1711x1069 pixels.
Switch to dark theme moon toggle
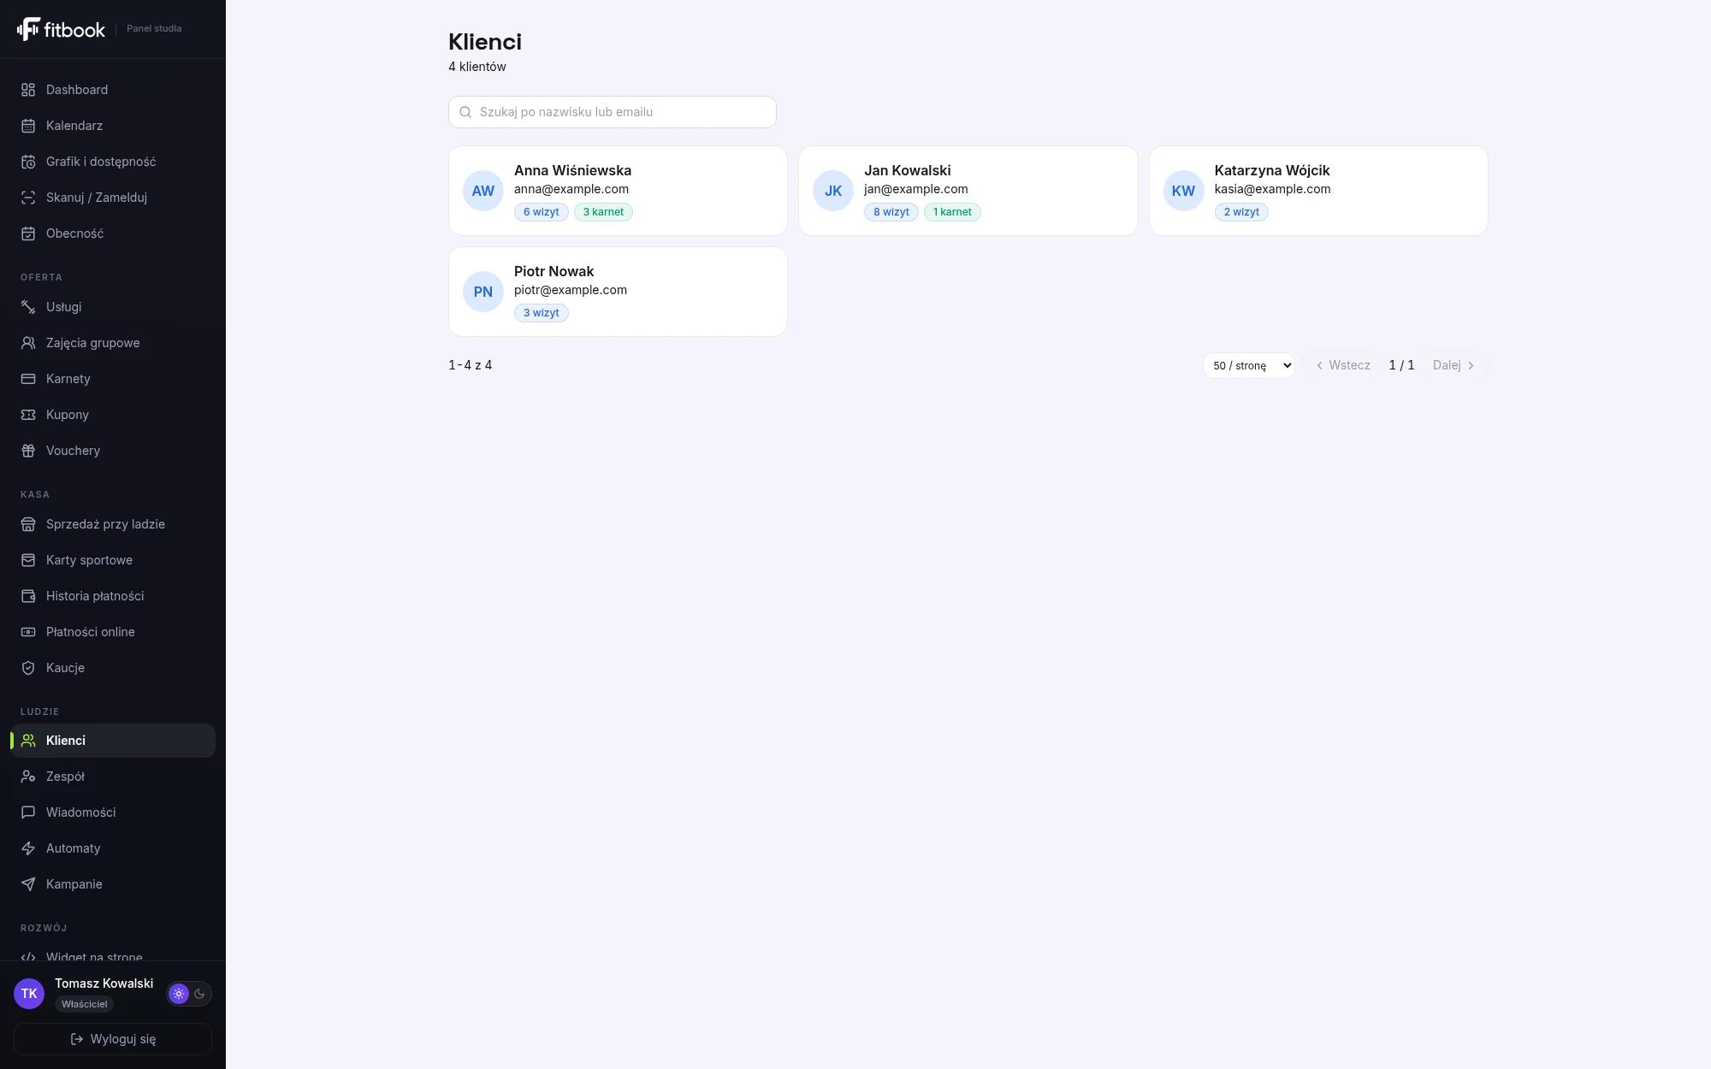199,994
